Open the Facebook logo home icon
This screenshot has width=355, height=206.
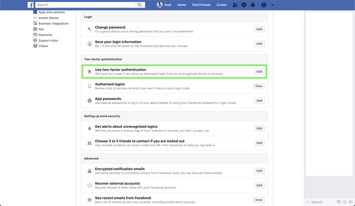click(x=30, y=5)
